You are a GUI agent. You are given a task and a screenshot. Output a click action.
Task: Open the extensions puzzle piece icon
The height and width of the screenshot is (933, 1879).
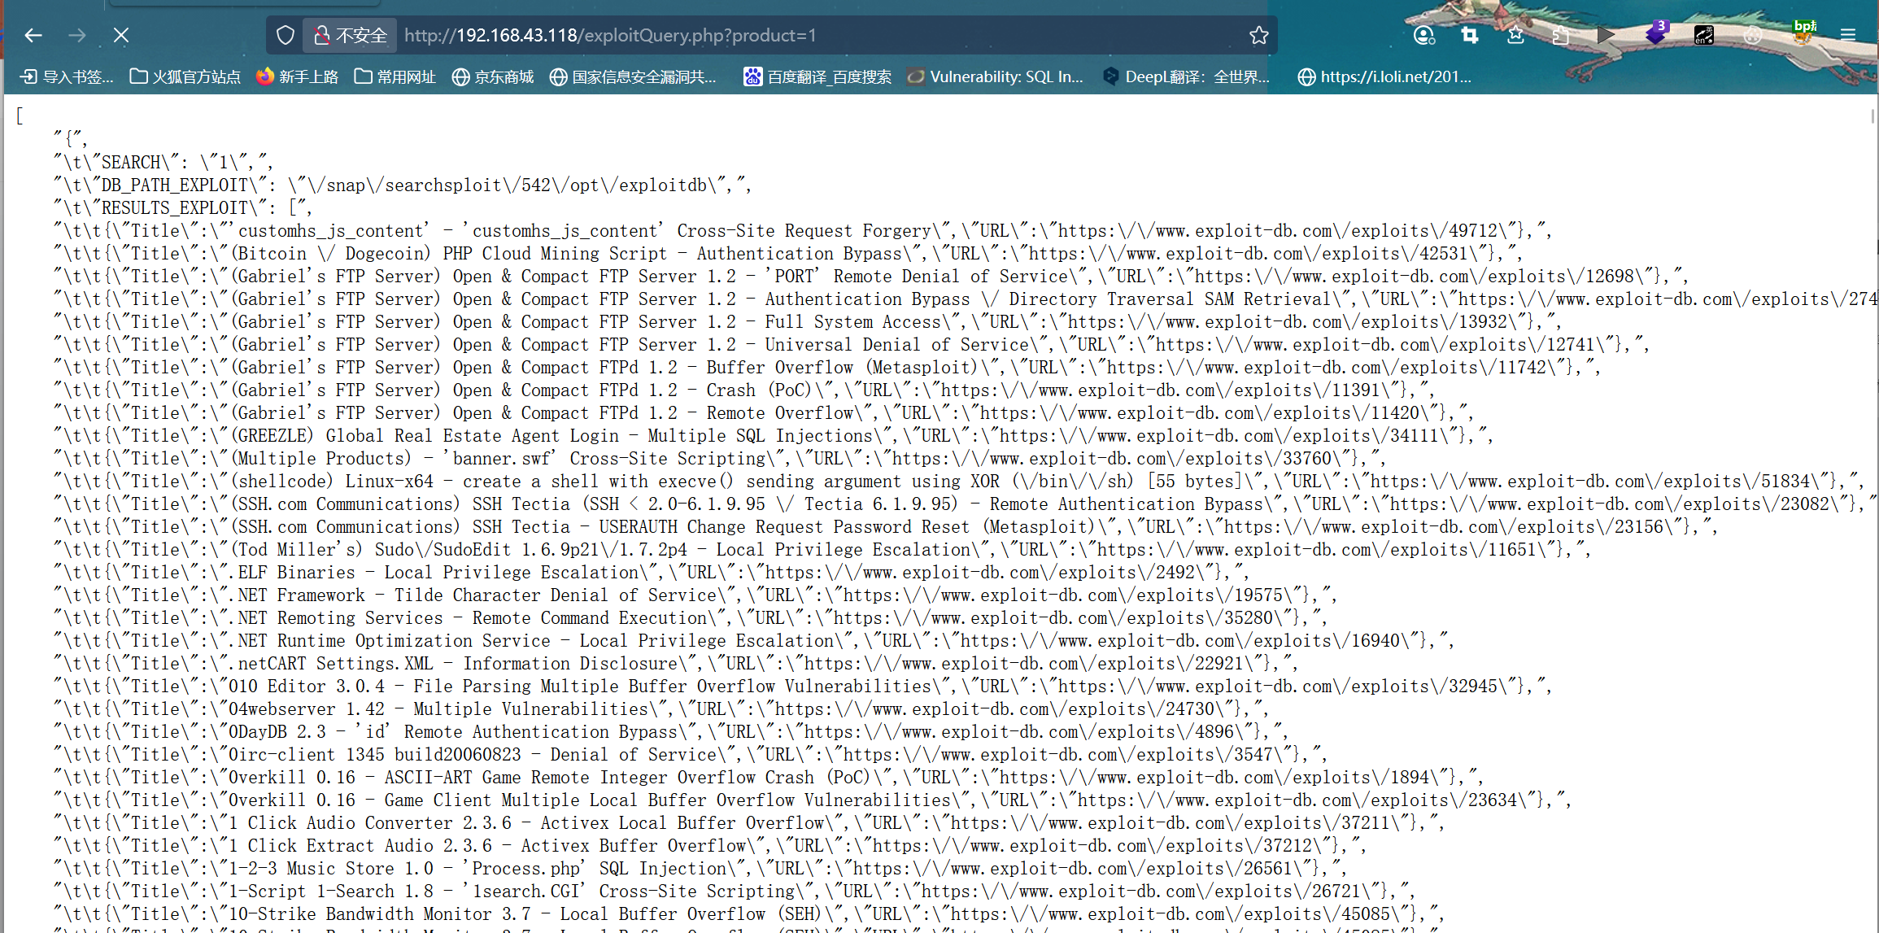coord(1560,35)
